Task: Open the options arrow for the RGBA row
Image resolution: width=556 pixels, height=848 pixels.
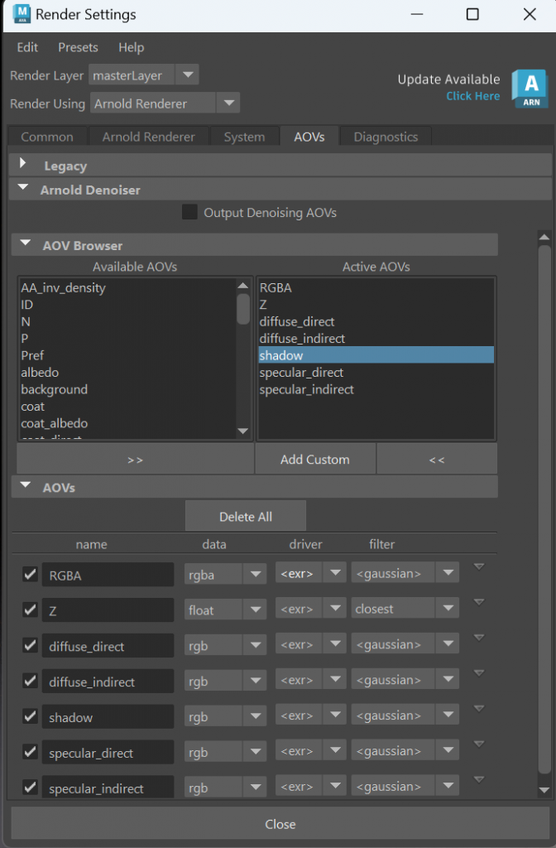Action: [x=479, y=566]
